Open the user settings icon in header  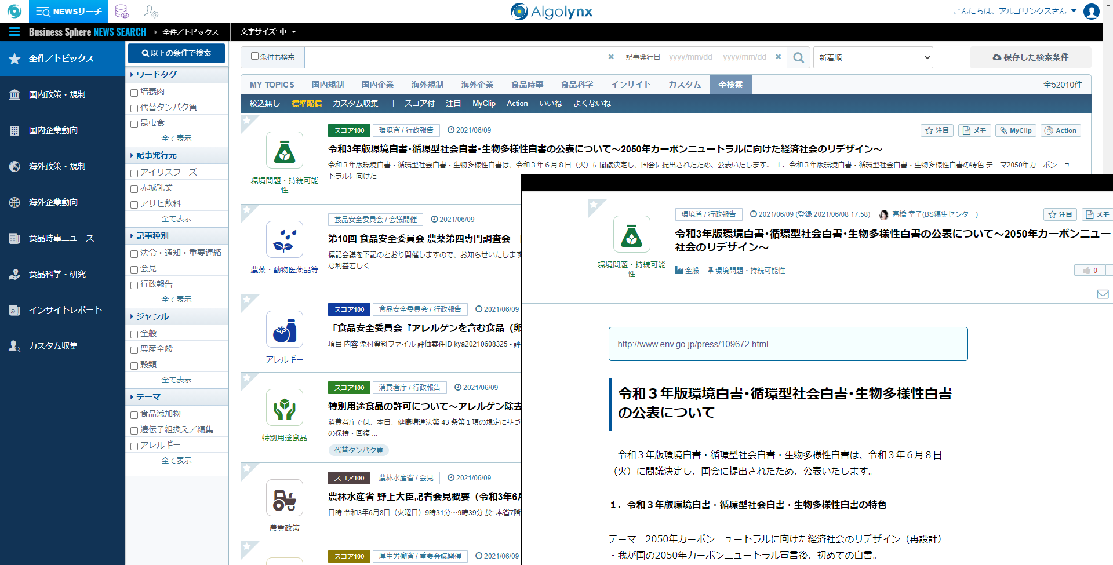point(151,12)
